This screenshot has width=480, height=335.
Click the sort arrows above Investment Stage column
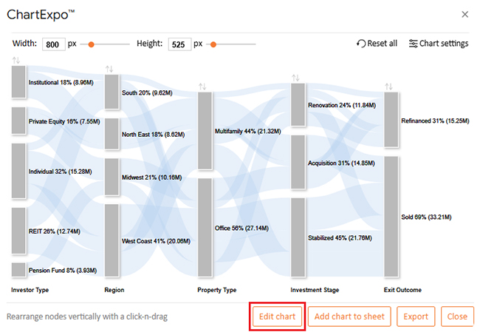click(x=295, y=78)
